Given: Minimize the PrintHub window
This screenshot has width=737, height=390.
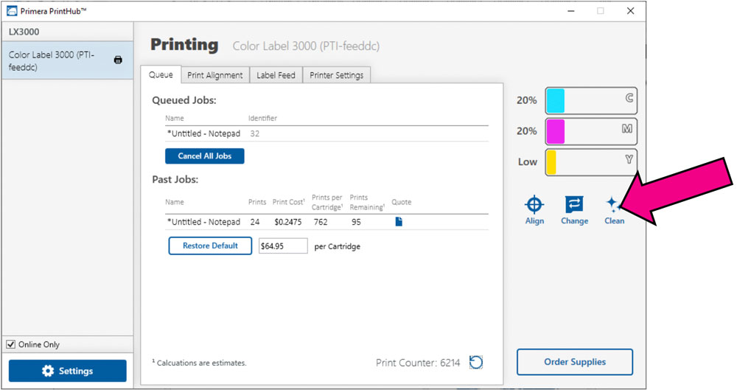Looking at the screenshot, I should pyautogui.click(x=571, y=11).
